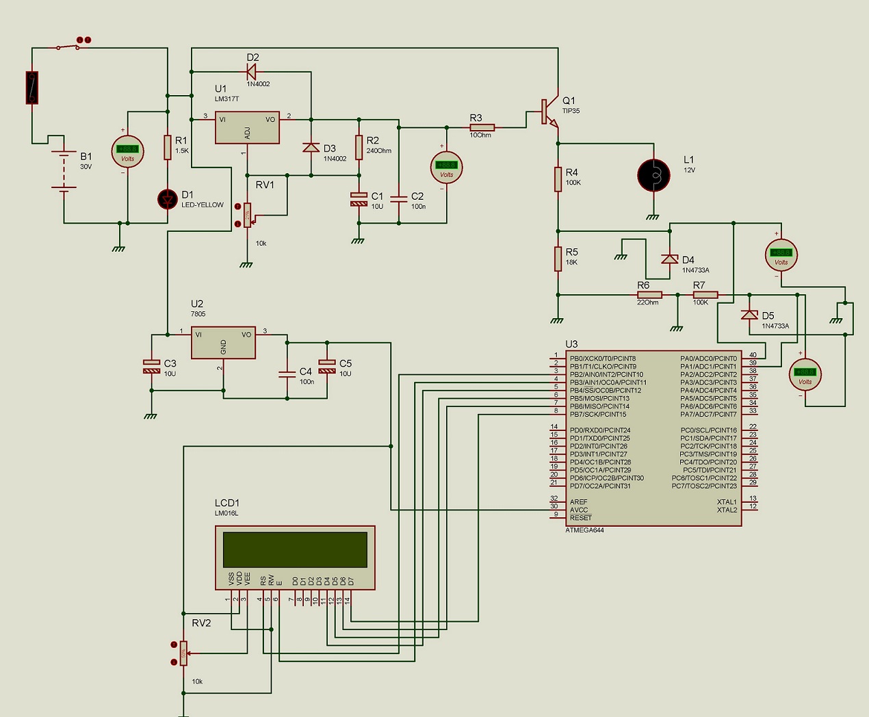869x717 pixels.
Task: Click RV2's up-arrow increment dot
Action: (174, 644)
